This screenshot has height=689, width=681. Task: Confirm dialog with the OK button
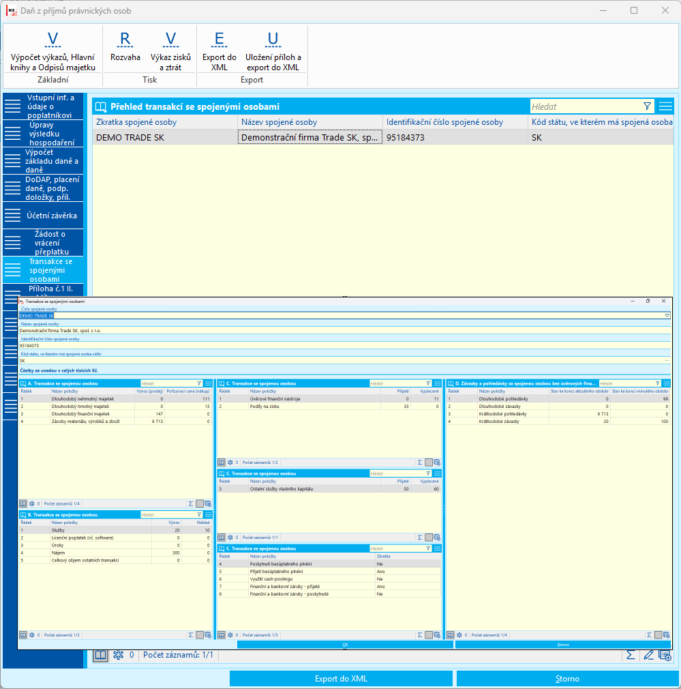pos(345,645)
